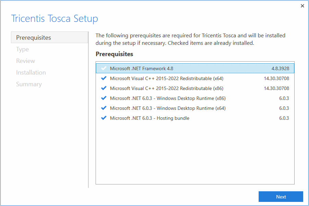Screen dimensions: 309x206
Task: Click checkmark for Desktop Runtime (x64)
Action: coord(104,108)
